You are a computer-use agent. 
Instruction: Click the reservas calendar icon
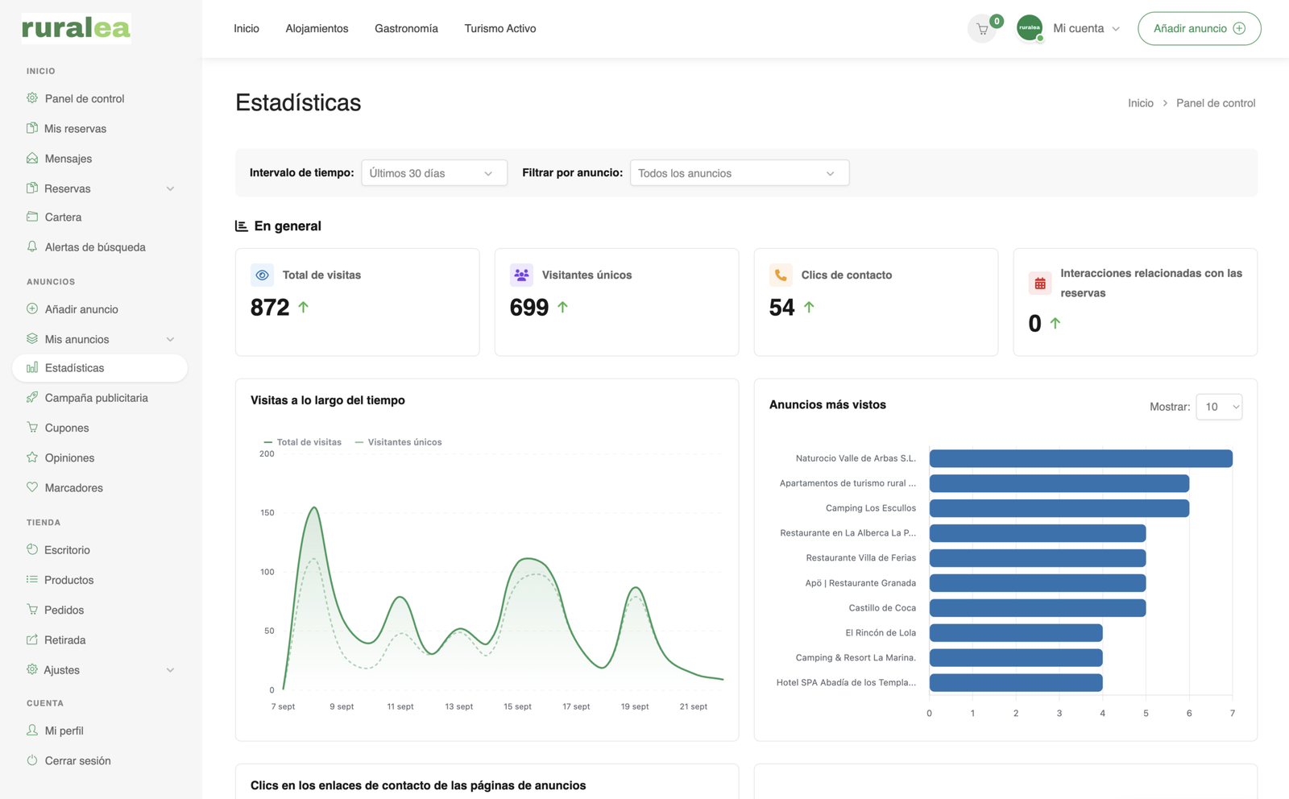[1040, 284]
